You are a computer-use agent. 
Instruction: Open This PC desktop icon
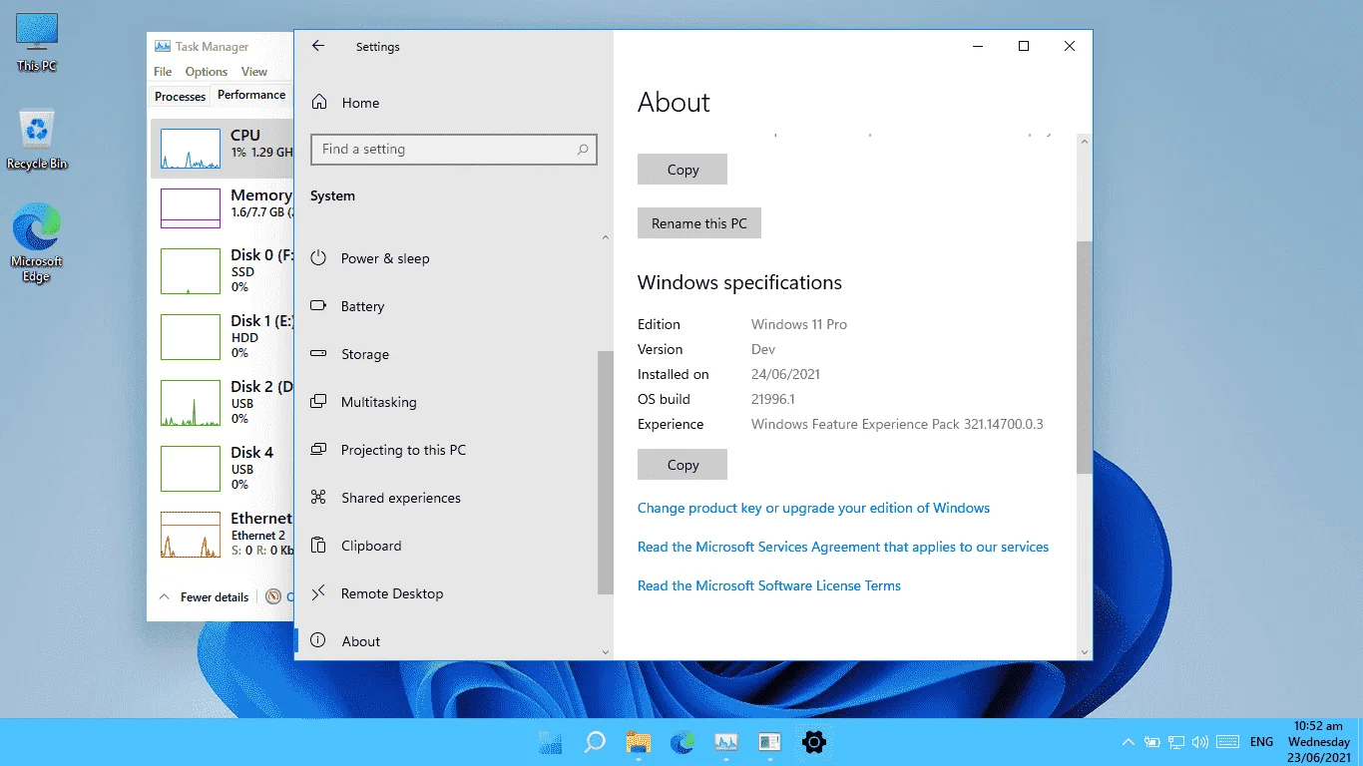click(37, 42)
